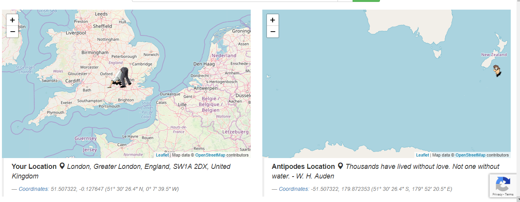The height and width of the screenshot is (202, 520).
Task: Click the Brighton label on the map
Action: tap(126, 100)
